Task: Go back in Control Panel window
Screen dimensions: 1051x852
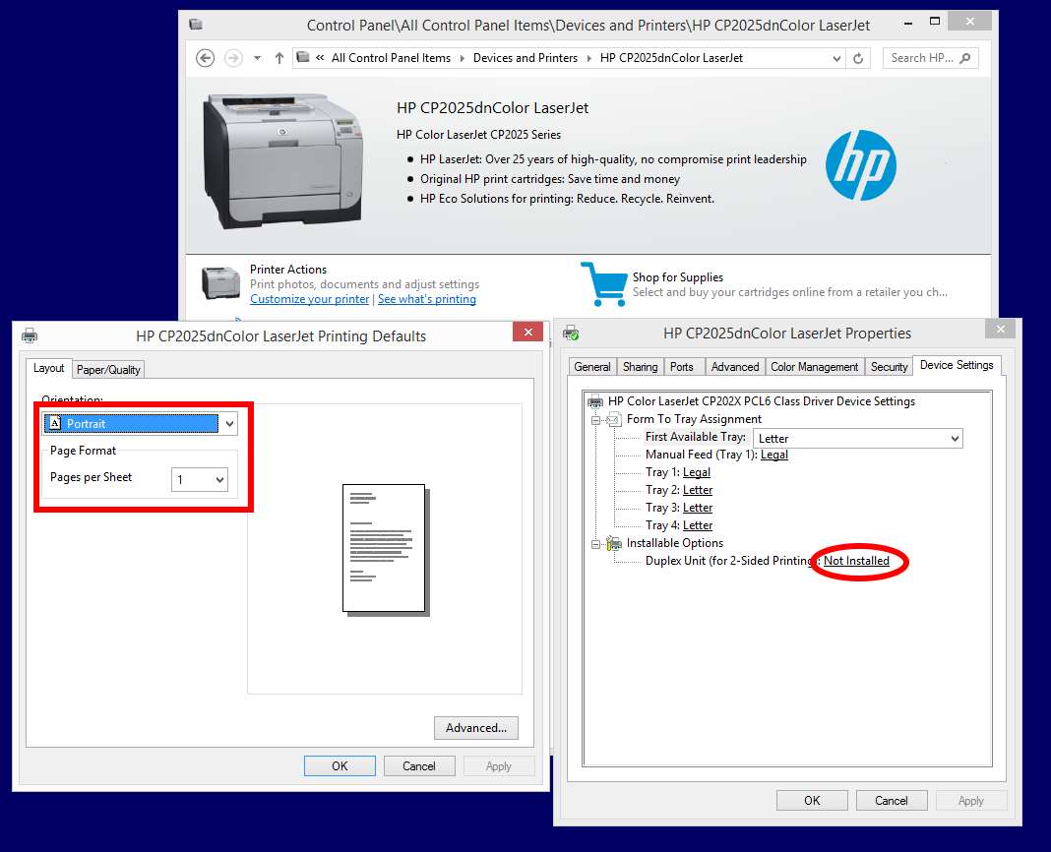Action: point(205,58)
